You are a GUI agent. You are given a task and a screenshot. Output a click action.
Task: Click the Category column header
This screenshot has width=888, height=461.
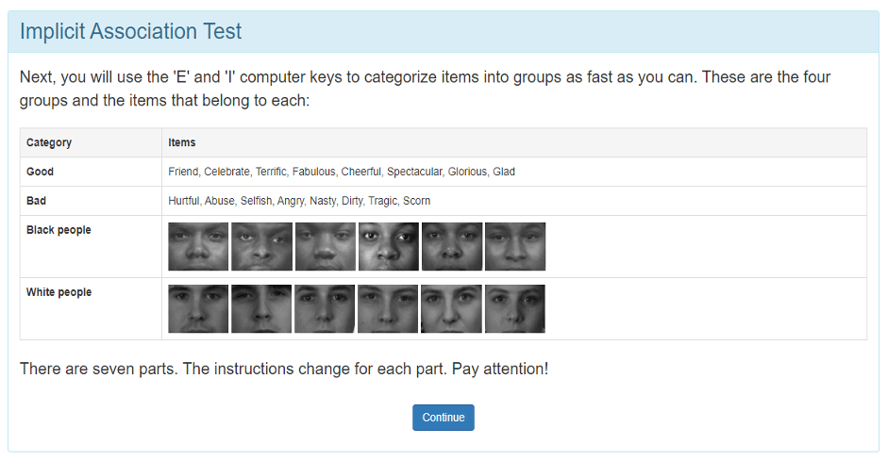coord(49,142)
